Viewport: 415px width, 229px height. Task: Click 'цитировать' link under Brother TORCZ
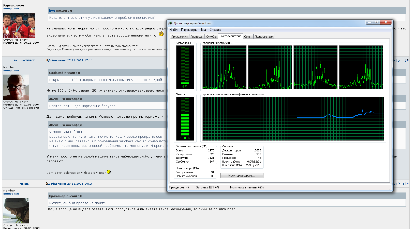11,70
